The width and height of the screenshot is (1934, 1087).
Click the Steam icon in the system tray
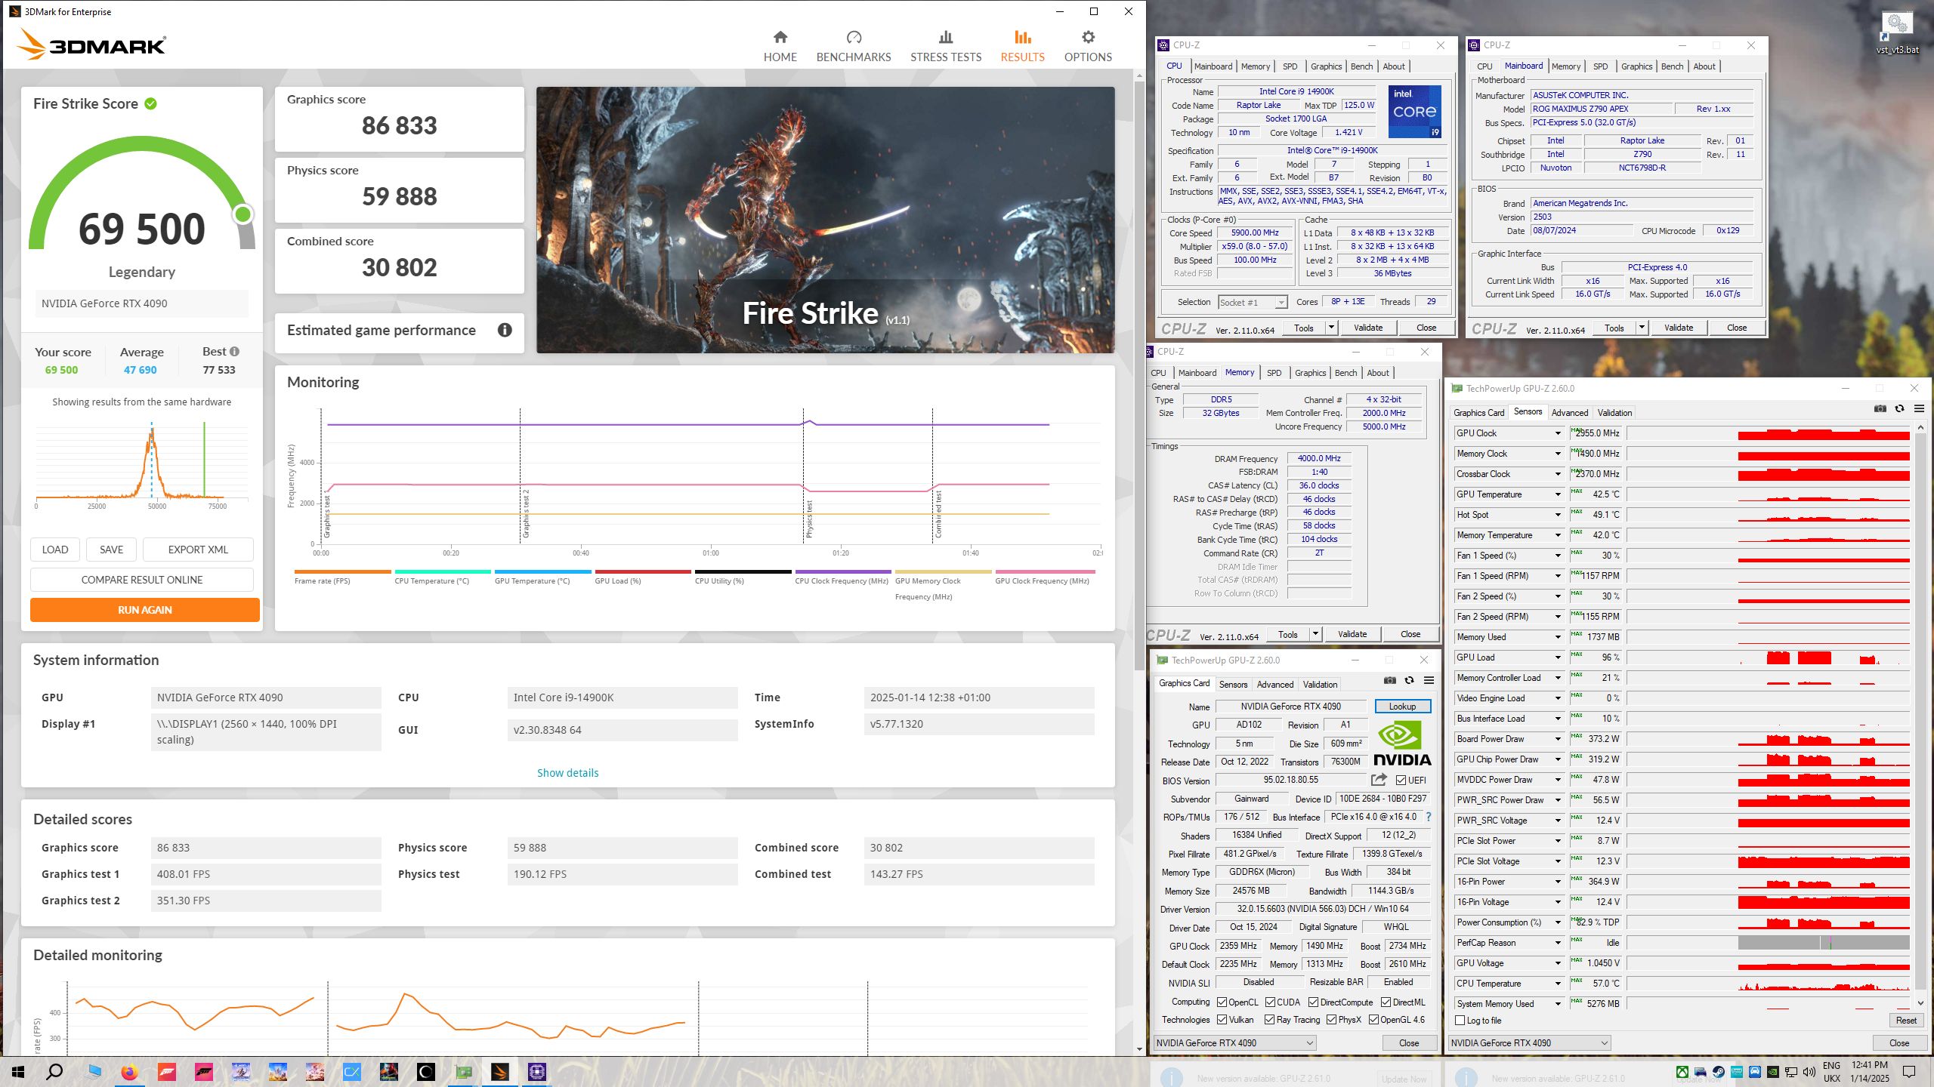pyautogui.click(x=1718, y=1072)
